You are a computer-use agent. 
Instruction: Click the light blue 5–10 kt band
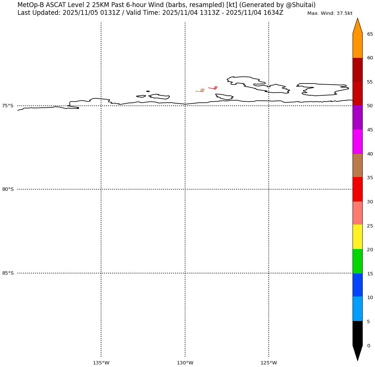[x=358, y=309]
